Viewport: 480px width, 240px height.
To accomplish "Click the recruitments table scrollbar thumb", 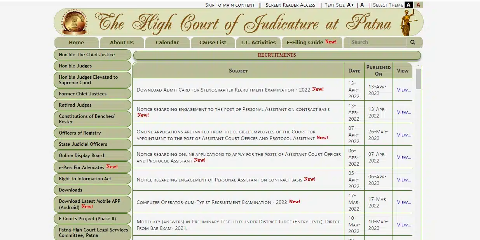I will coord(418,79).
